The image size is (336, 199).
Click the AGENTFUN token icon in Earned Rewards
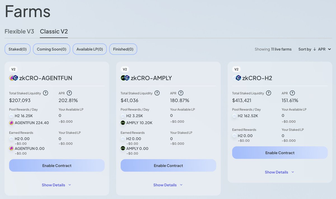pyautogui.click(x=11, y=149)
